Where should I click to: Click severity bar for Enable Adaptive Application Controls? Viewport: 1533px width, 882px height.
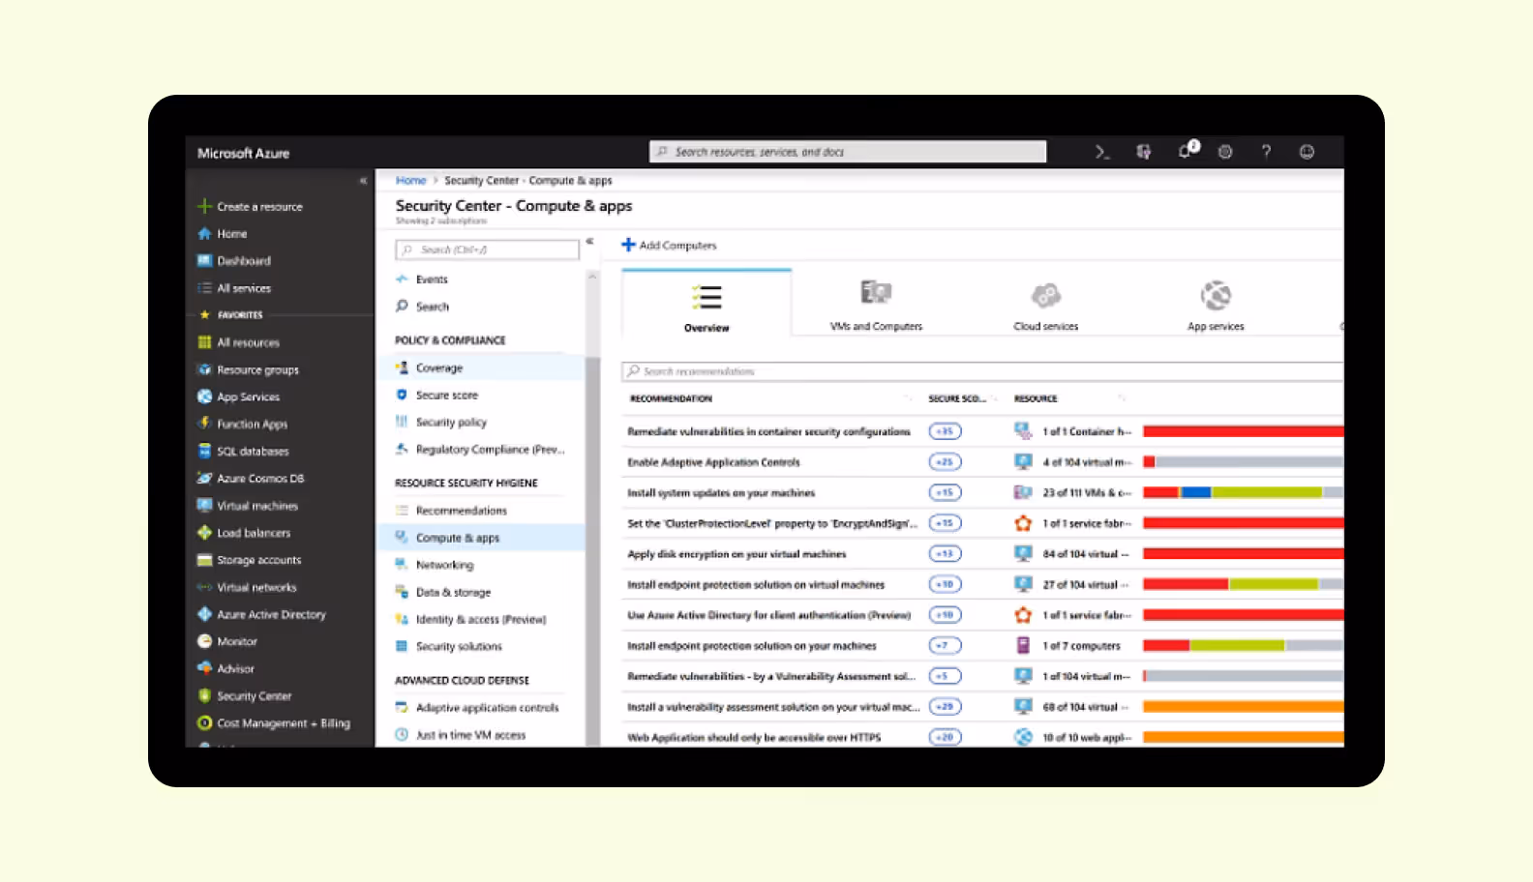click(x=1243, y=462)
